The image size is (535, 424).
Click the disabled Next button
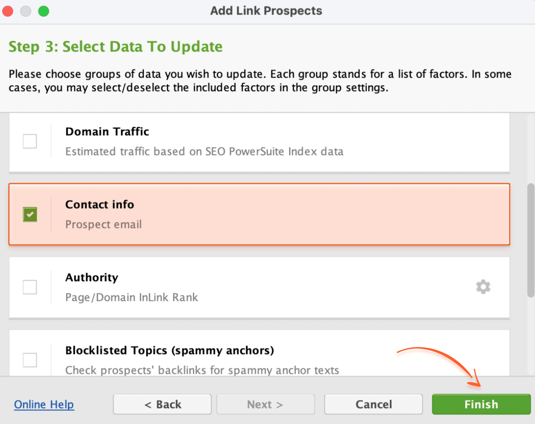(266, 404)
